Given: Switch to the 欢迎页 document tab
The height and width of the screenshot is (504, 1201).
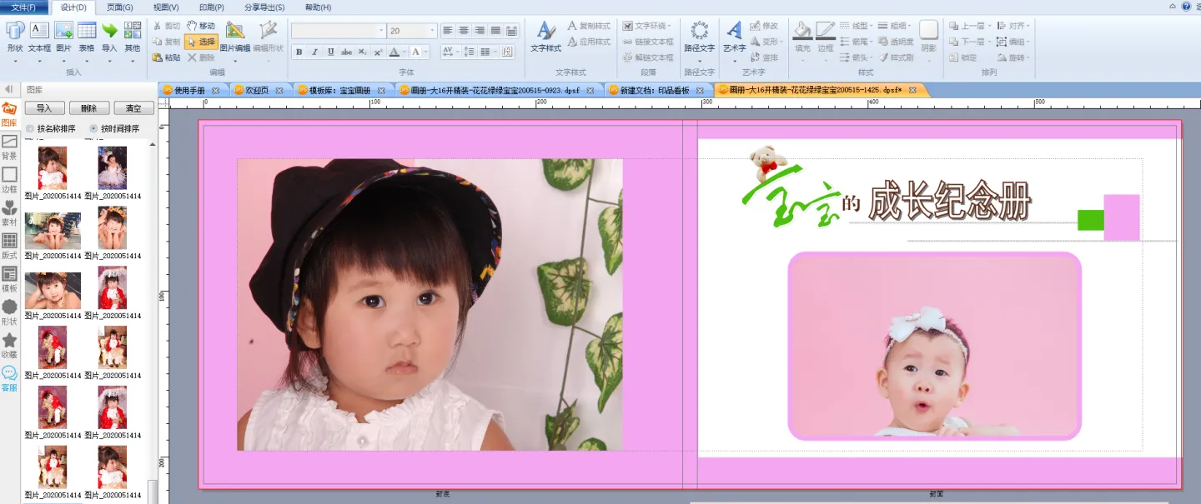Looking at the screenshot, I should click(258, 90).
